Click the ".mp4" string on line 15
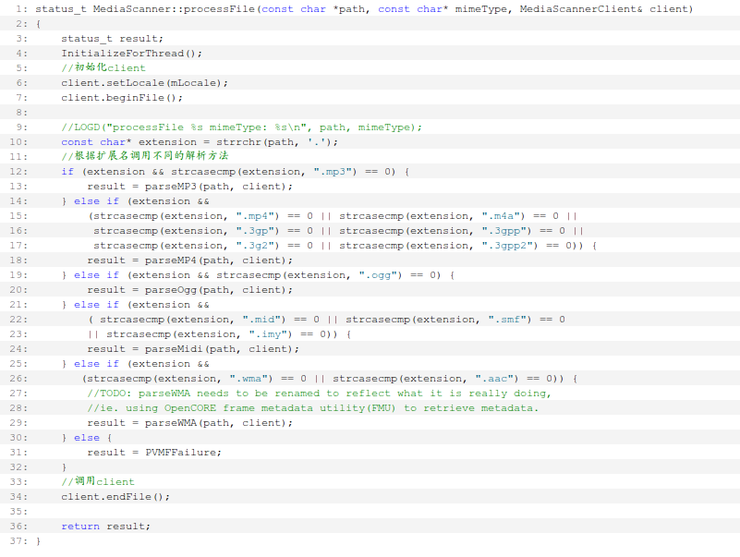This screenshot has height=557, width=740. coord(257,216)
